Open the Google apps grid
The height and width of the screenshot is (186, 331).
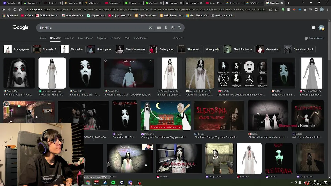coord(313,28)
